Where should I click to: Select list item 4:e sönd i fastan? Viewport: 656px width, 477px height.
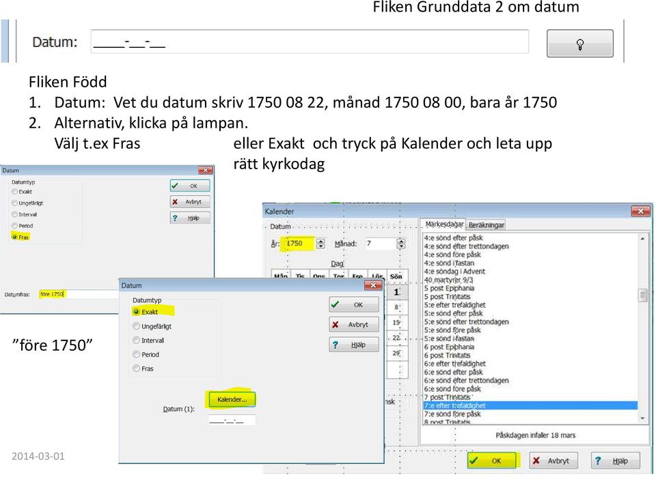click(449, 263)
